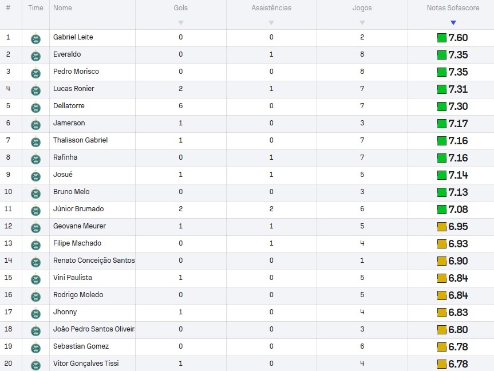Click the yellow 6.95 rating badge

click(452, 227)
